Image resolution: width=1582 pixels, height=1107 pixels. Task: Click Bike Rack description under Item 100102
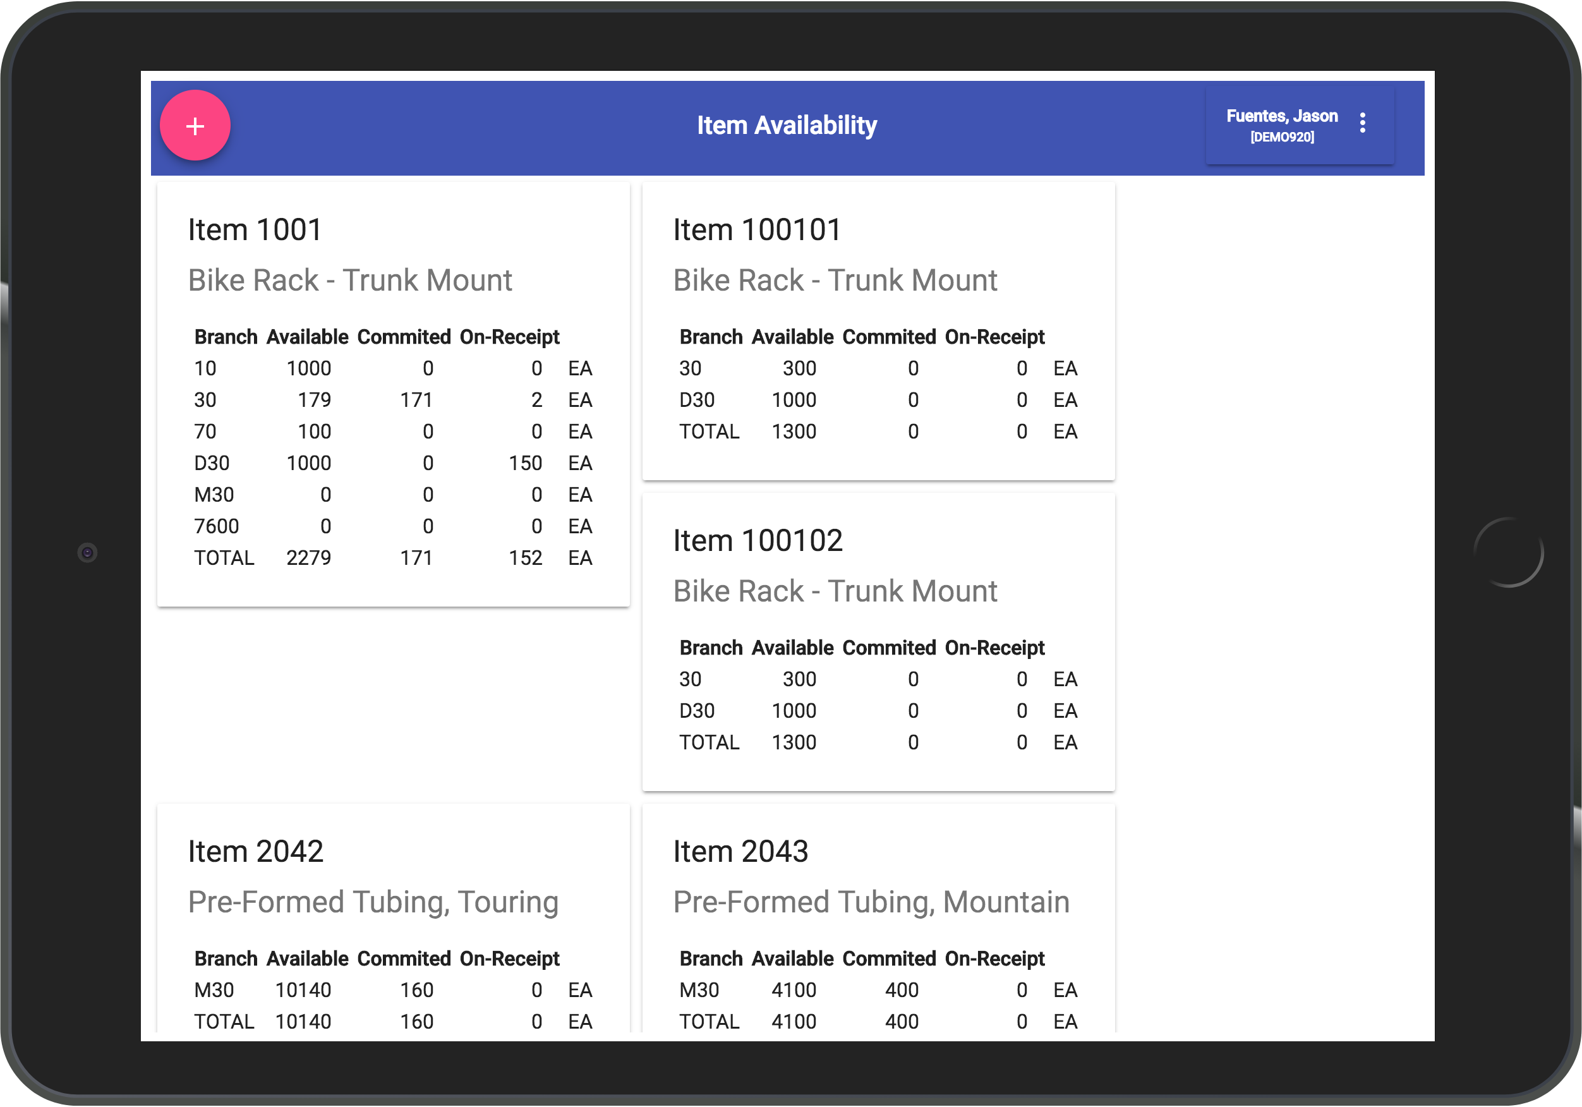pyautogui.click(x=835, y=591)
